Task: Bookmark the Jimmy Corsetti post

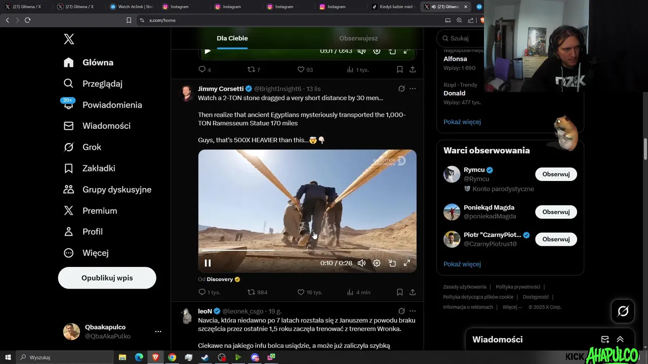Action: click(x=399, y=292)
